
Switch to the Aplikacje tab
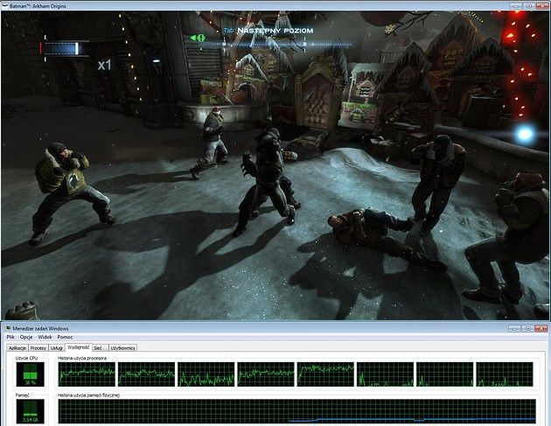[x=17, y=348]
